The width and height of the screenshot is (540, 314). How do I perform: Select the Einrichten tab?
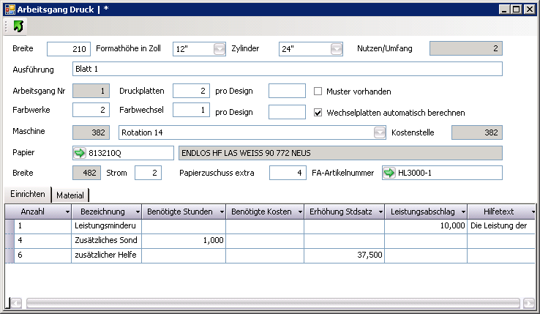click(27, 195)
